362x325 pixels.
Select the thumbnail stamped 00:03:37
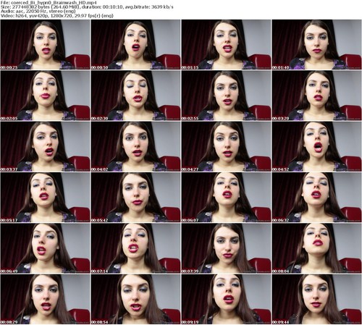point(45,146)
